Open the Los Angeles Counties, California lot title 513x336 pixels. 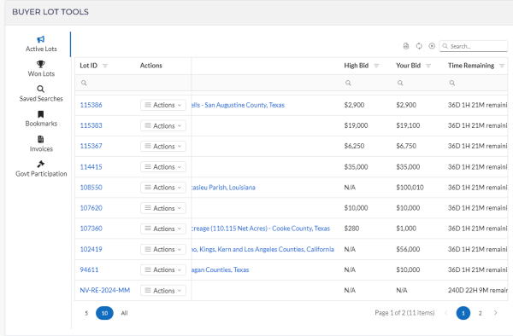tap(263, 249)
